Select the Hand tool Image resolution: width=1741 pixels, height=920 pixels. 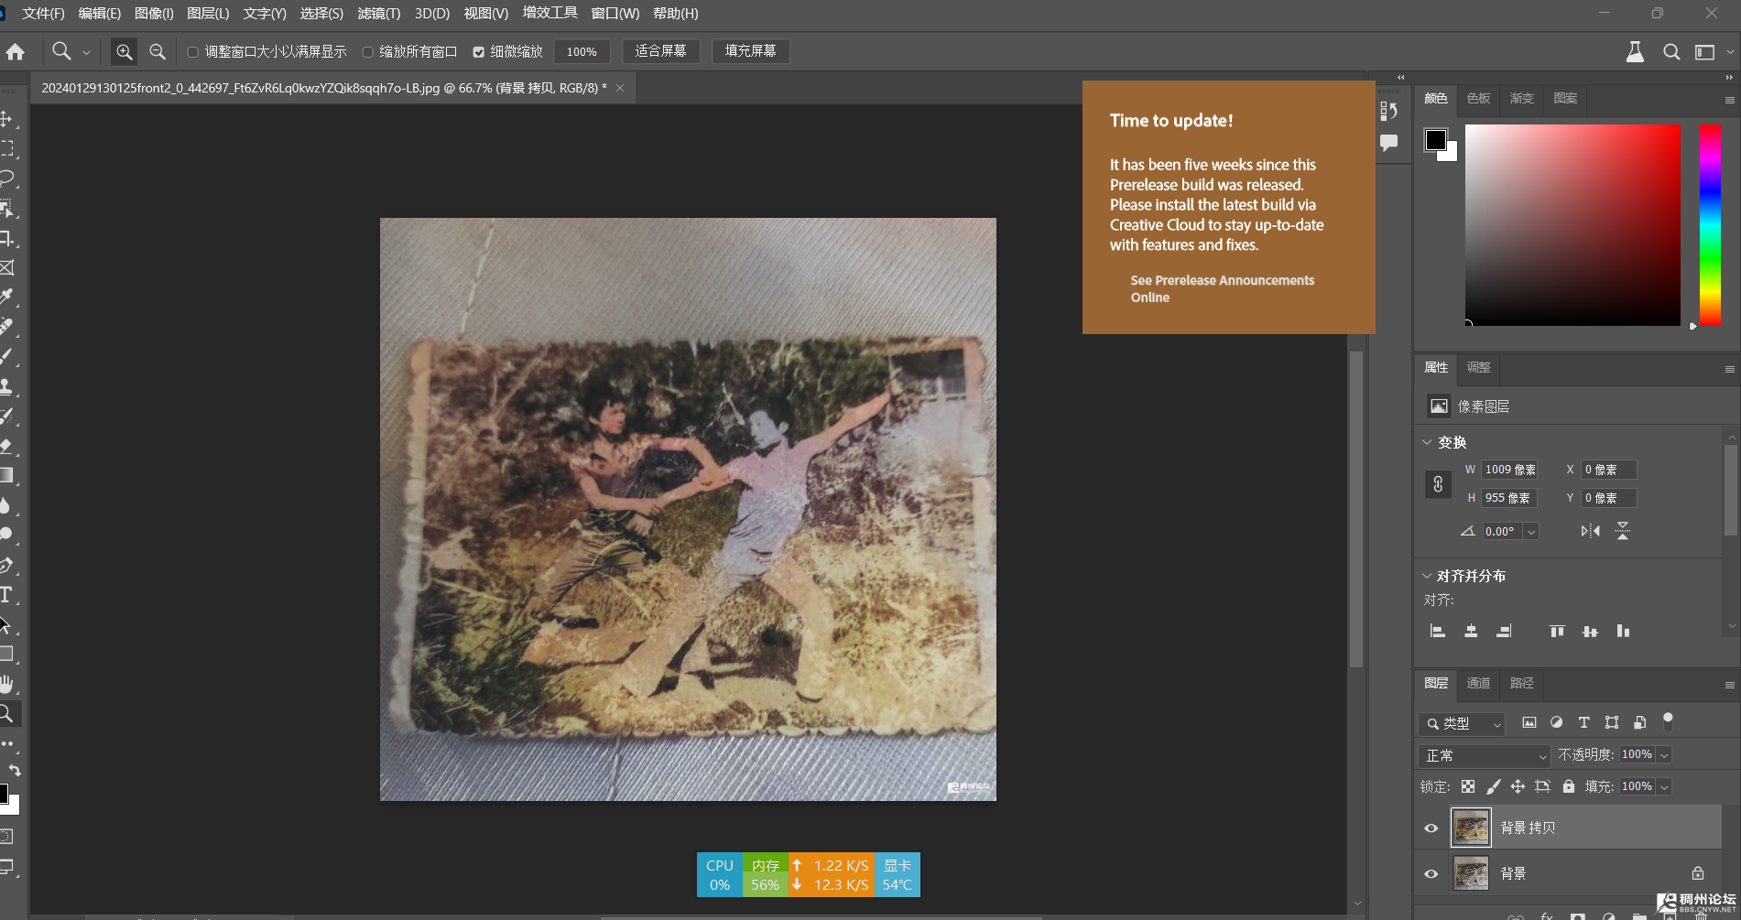coord(6,684)
